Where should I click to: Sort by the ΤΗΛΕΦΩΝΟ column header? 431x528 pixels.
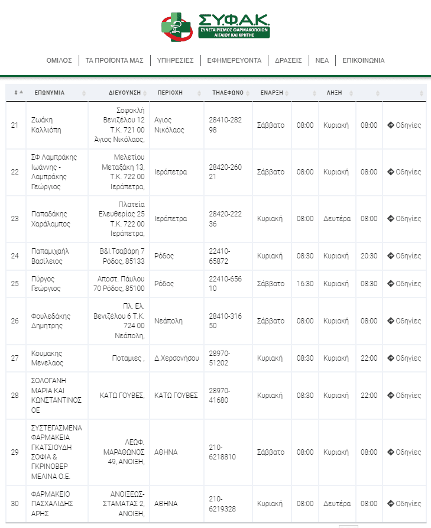228,93
